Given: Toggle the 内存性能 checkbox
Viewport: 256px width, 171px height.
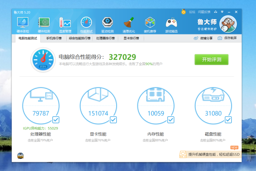Looking at the screenshot, I should click(x=171, y=120).
